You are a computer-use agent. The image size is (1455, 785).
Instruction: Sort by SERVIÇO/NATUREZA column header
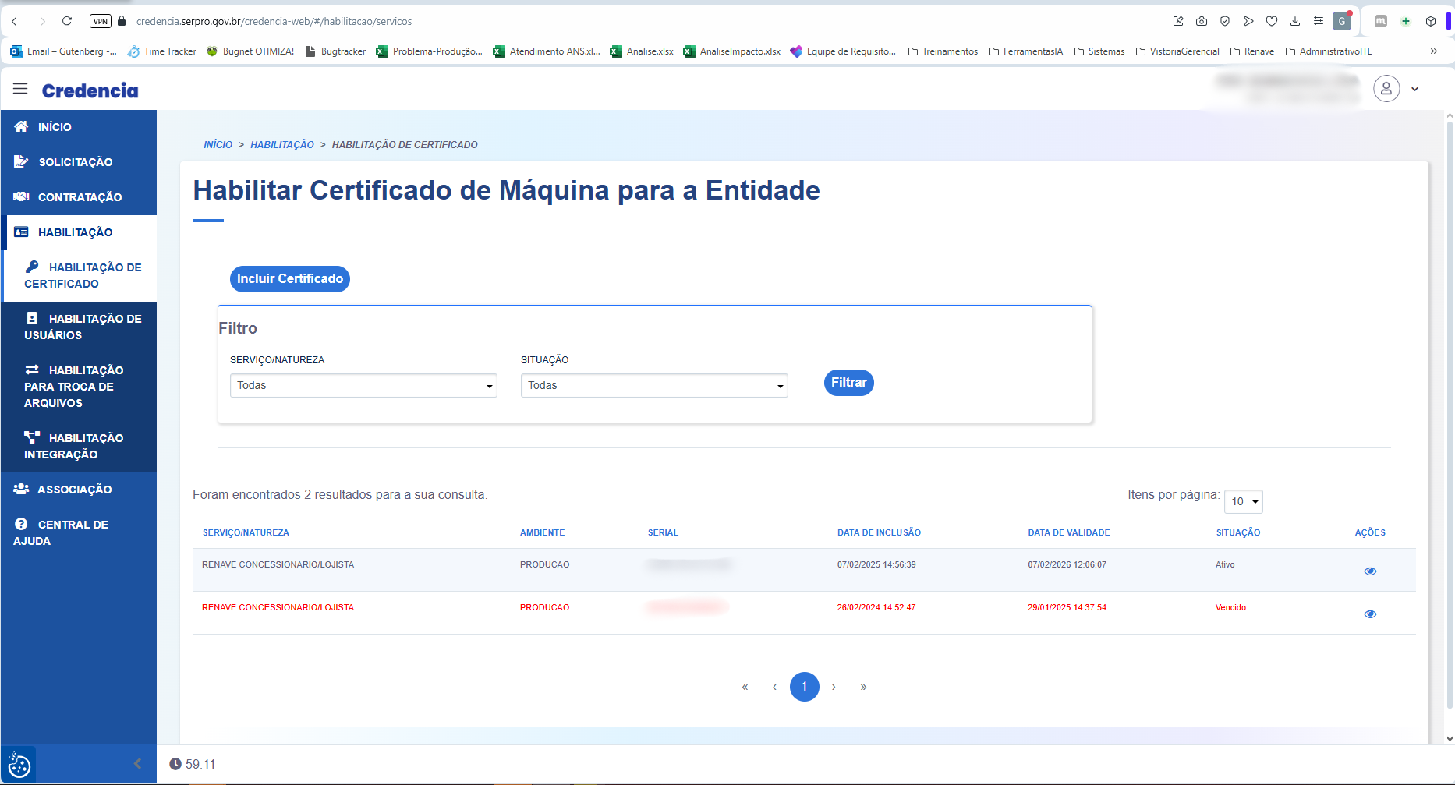click(246, 533)
